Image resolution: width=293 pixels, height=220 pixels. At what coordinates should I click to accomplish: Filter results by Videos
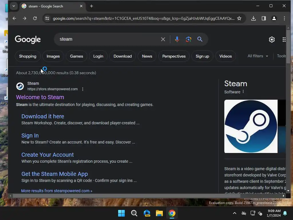pyautogui.click(x=225, y=56)
